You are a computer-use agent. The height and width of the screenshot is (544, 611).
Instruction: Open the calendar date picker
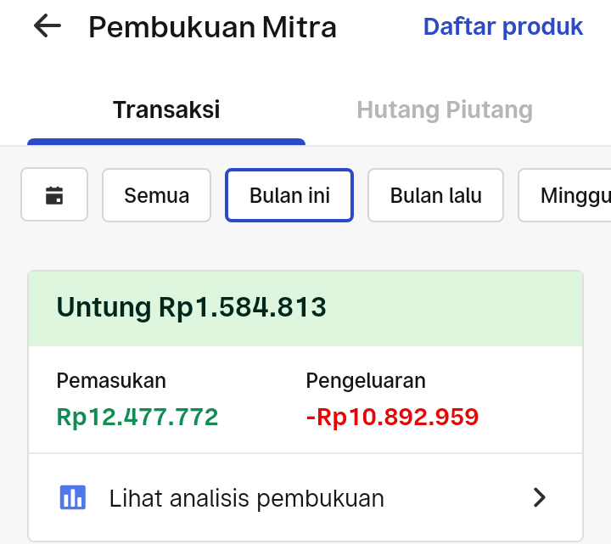coord(54,195)
